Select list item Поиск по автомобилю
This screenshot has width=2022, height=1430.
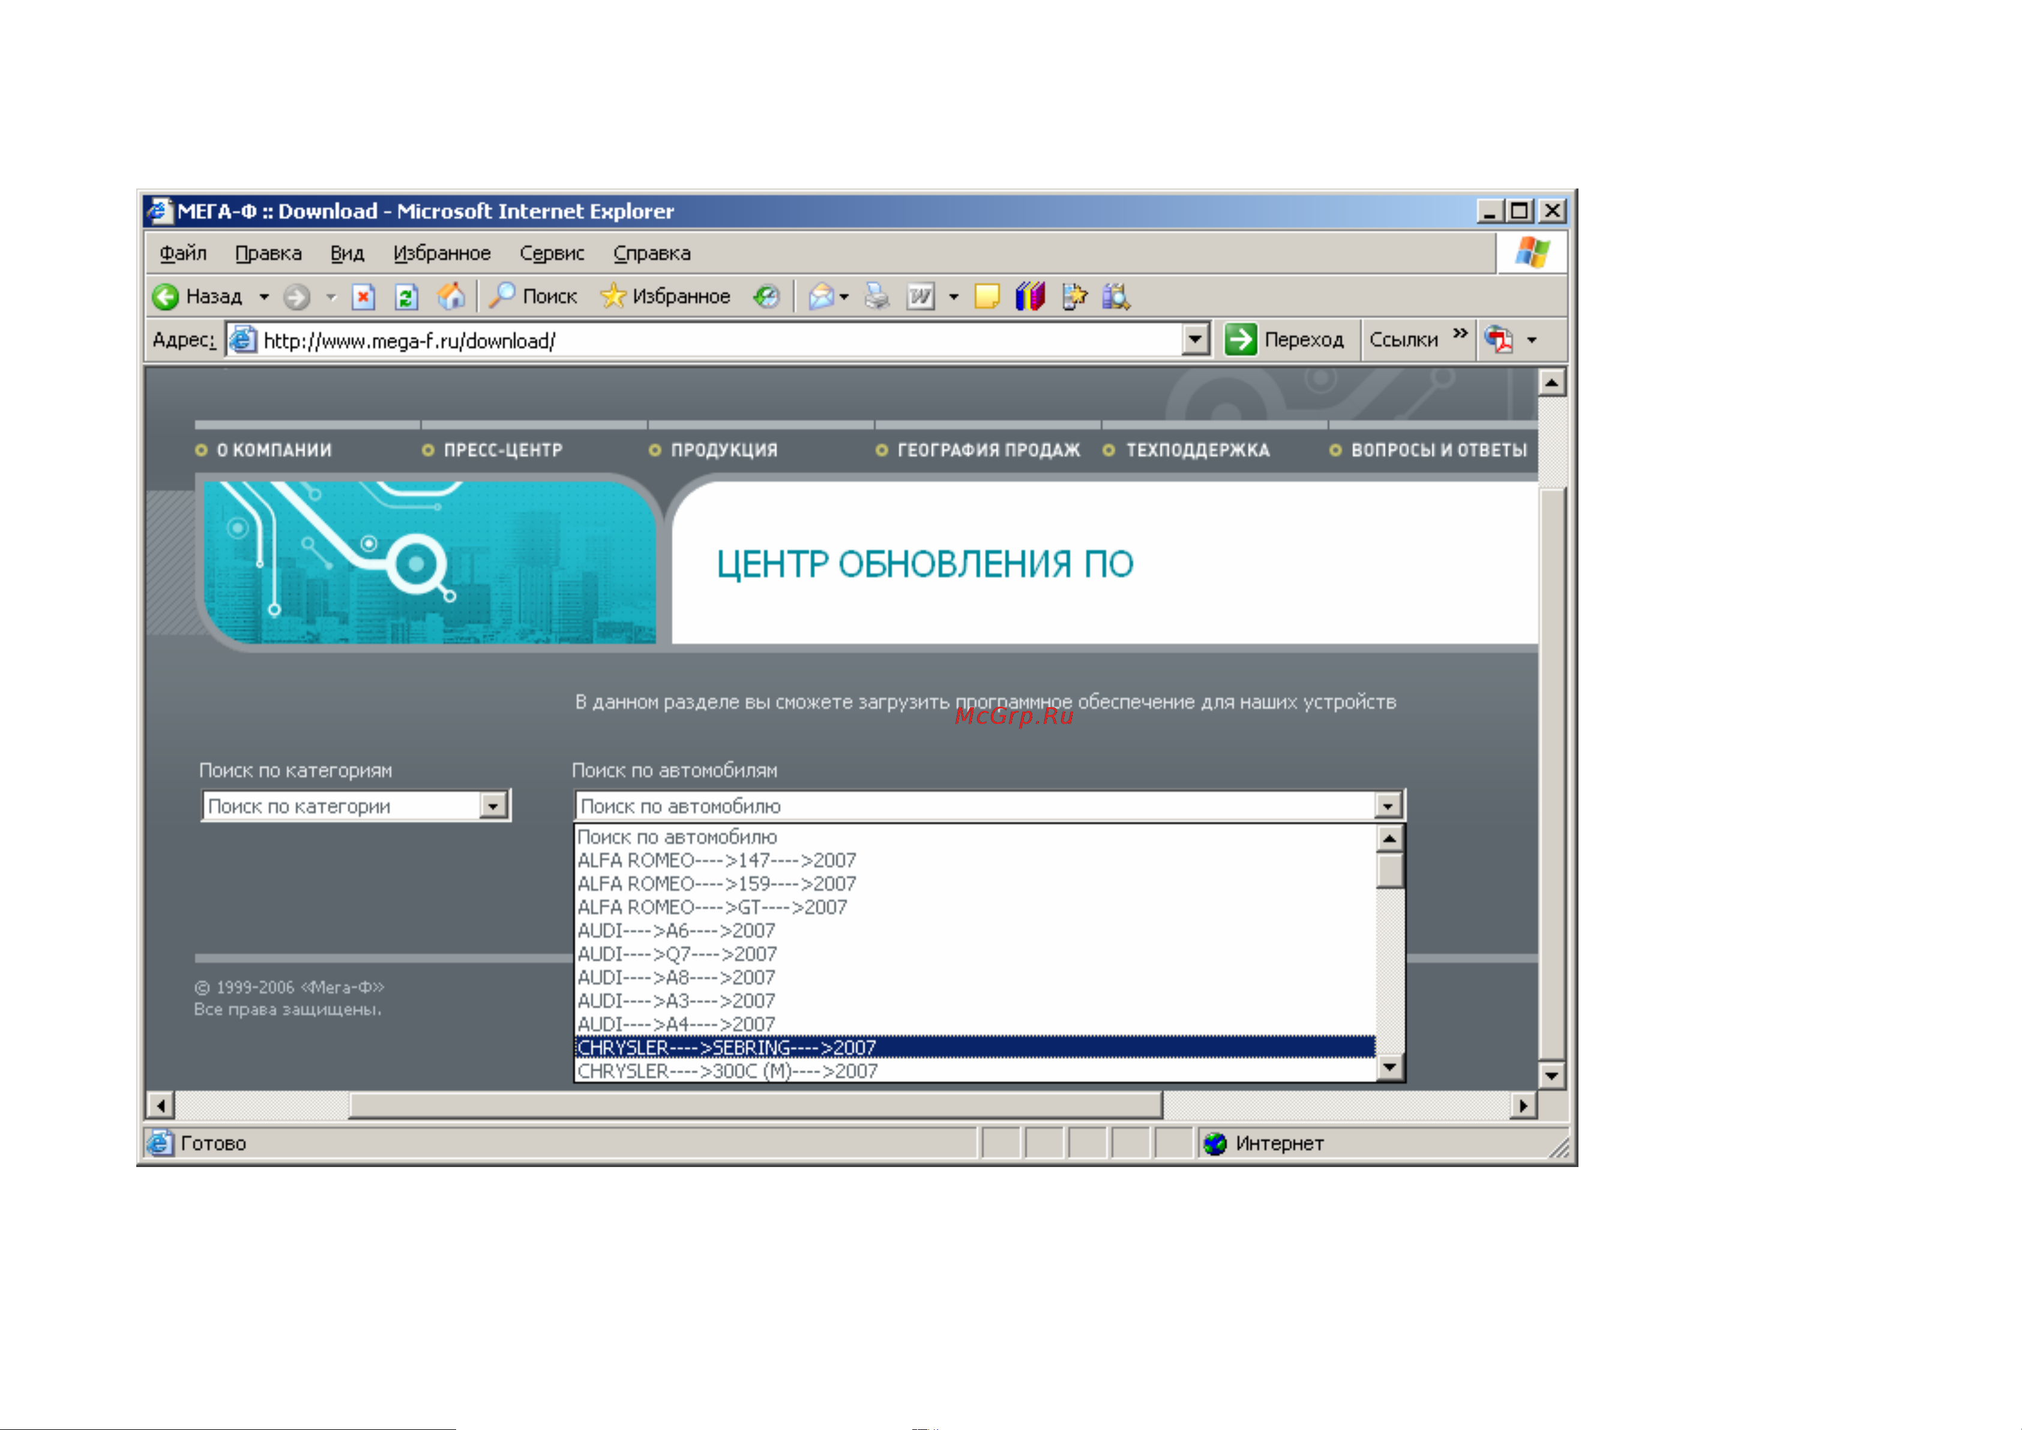(x=975, y=837)
